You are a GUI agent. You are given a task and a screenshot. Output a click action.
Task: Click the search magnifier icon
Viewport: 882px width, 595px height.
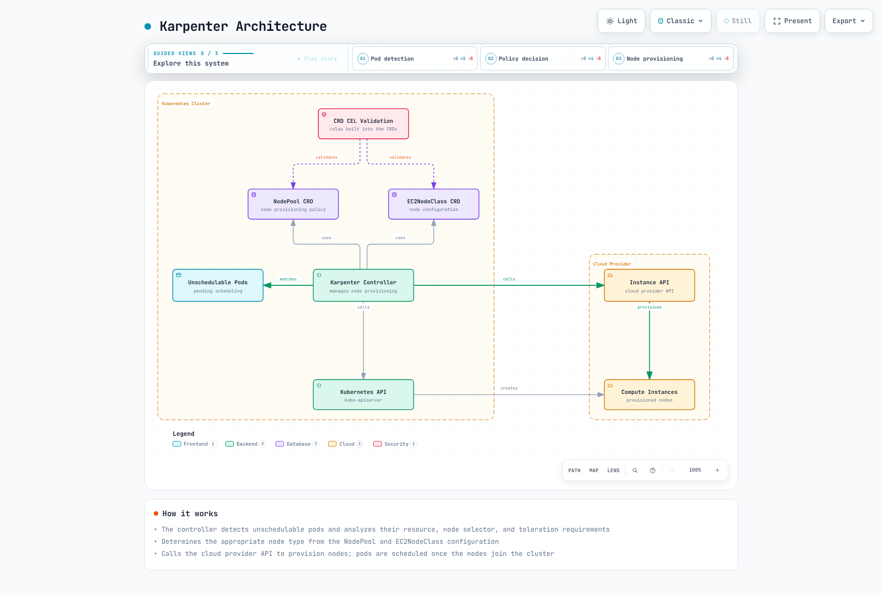tap(635, 470)
